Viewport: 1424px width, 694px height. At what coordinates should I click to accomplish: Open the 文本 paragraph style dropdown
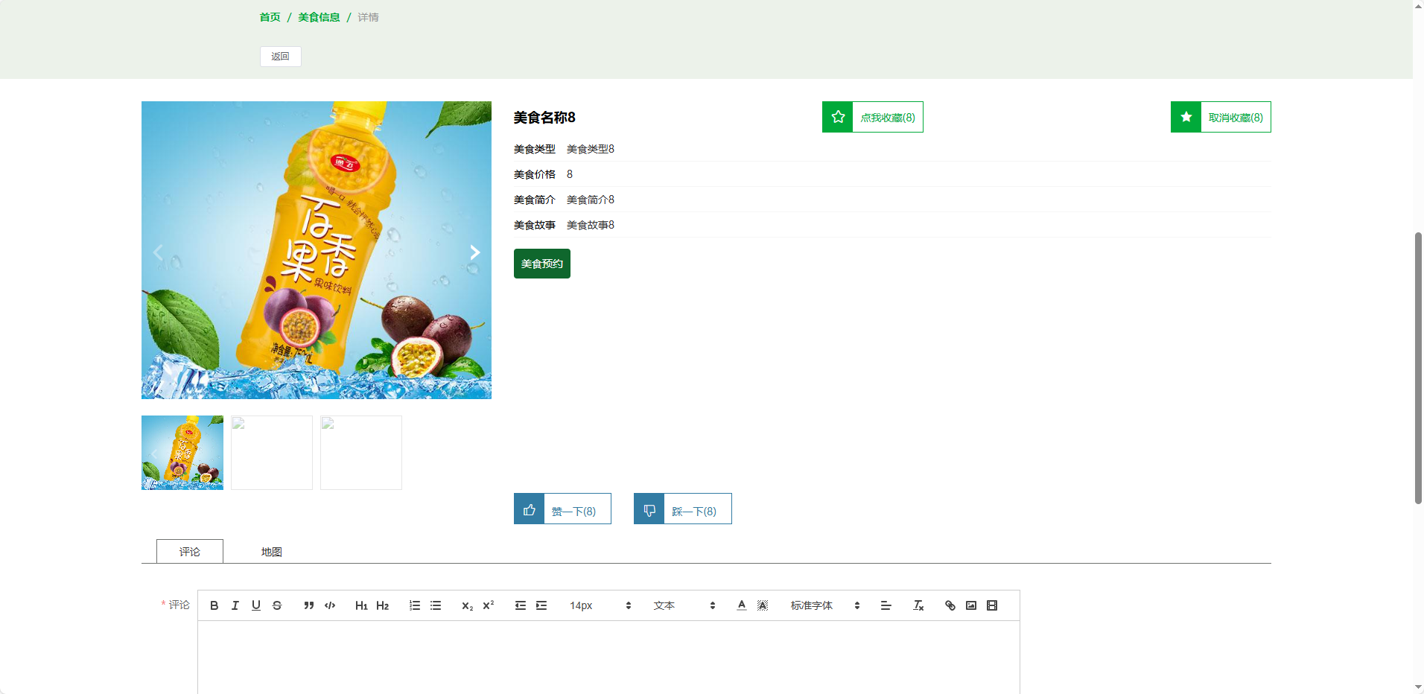[684, 605]
